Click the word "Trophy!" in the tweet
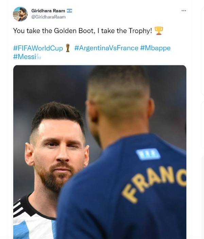The image size is (204, 239). pyautogui.click(x=140, y=31)
